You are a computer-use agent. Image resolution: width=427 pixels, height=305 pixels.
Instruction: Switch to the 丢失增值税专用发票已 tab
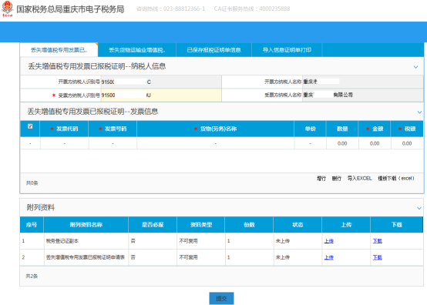coord(59,50)
